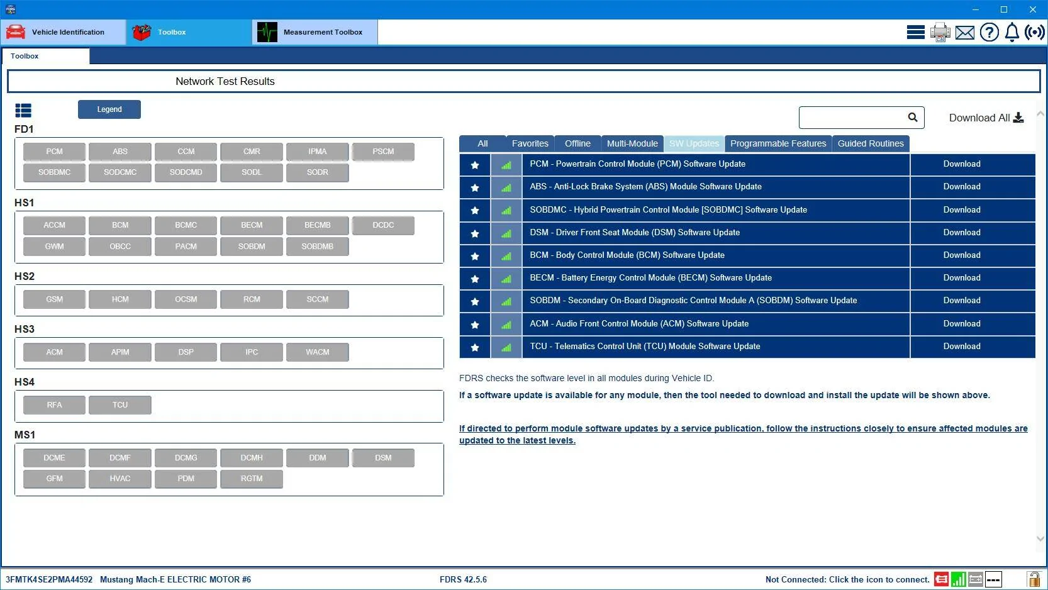The height and width of the screenshot is (590, 1048).
Task: Click the gray device icon in status bar
Action: (976, 579)
